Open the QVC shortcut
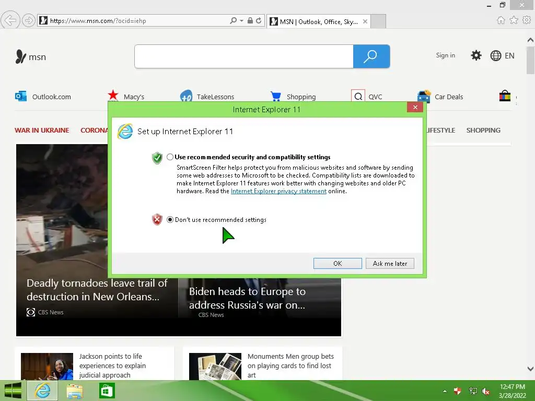 point(367,97)
